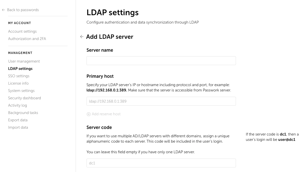Click the plus icon to add reserve host
This screenshot has height=172, width=306.
click(x=89, y=114)
